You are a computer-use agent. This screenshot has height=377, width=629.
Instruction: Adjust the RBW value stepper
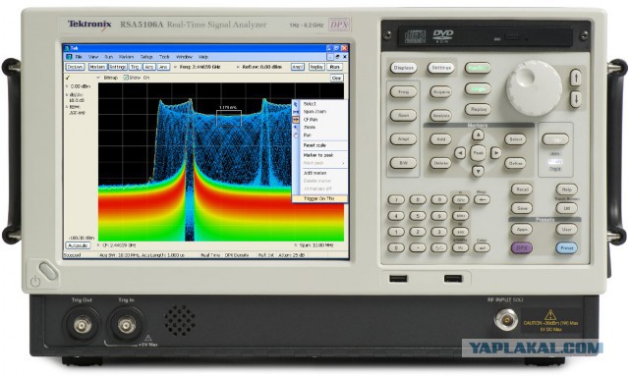point(67,107)
